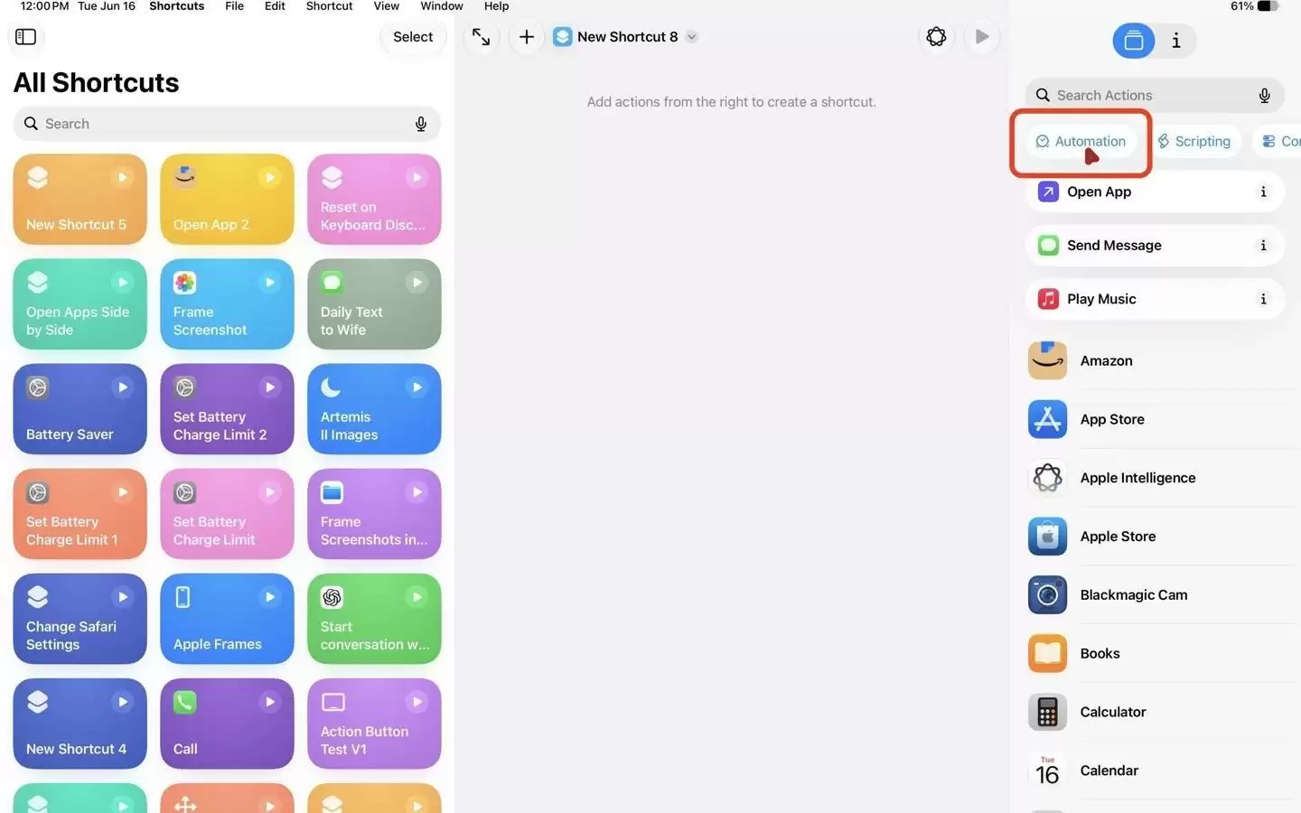Tap the microphone in shortcuts search

tap(421, 124)
